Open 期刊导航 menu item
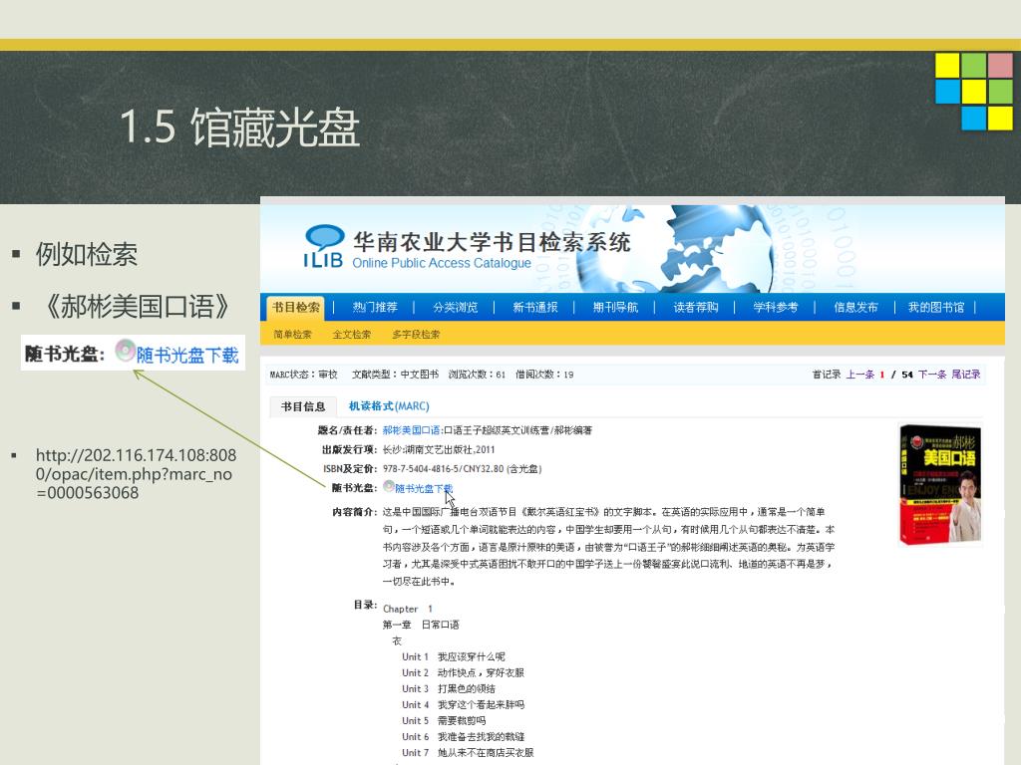This screenshot has width=1021, height=765. [x=615, y=307]
